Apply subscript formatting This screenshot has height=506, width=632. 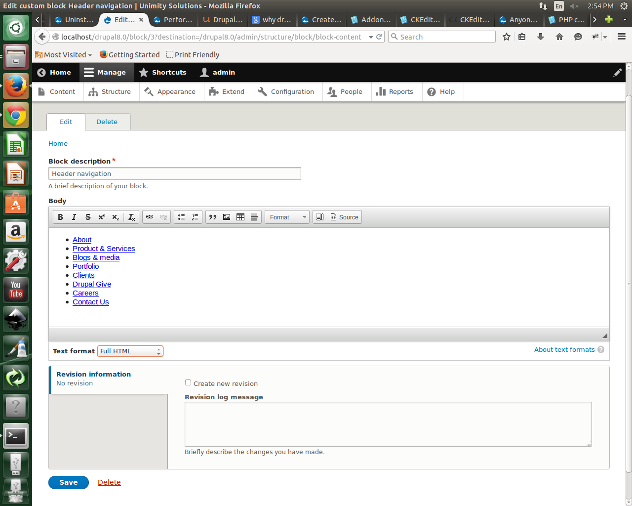pyautogui.click(x=116, y=217)
